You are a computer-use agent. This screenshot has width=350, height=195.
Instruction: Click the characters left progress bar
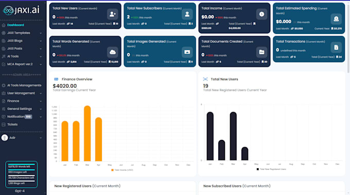(x=21, y=175)
